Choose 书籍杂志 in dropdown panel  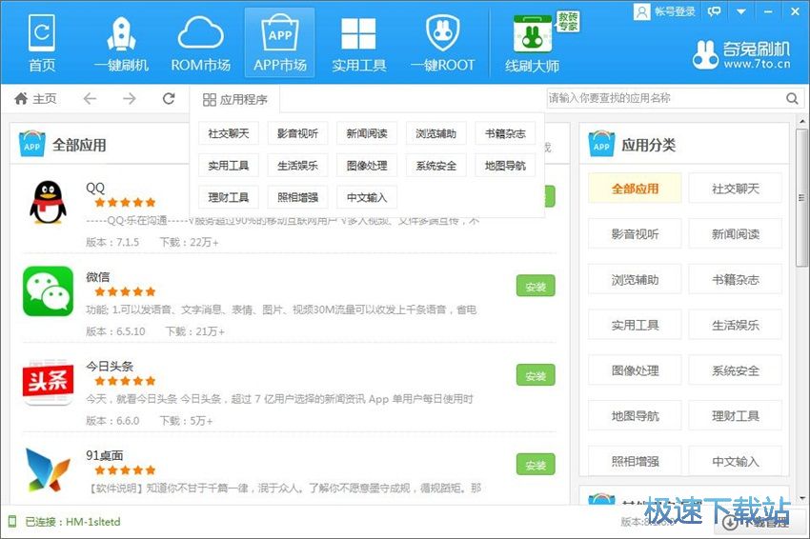(505, 133)
